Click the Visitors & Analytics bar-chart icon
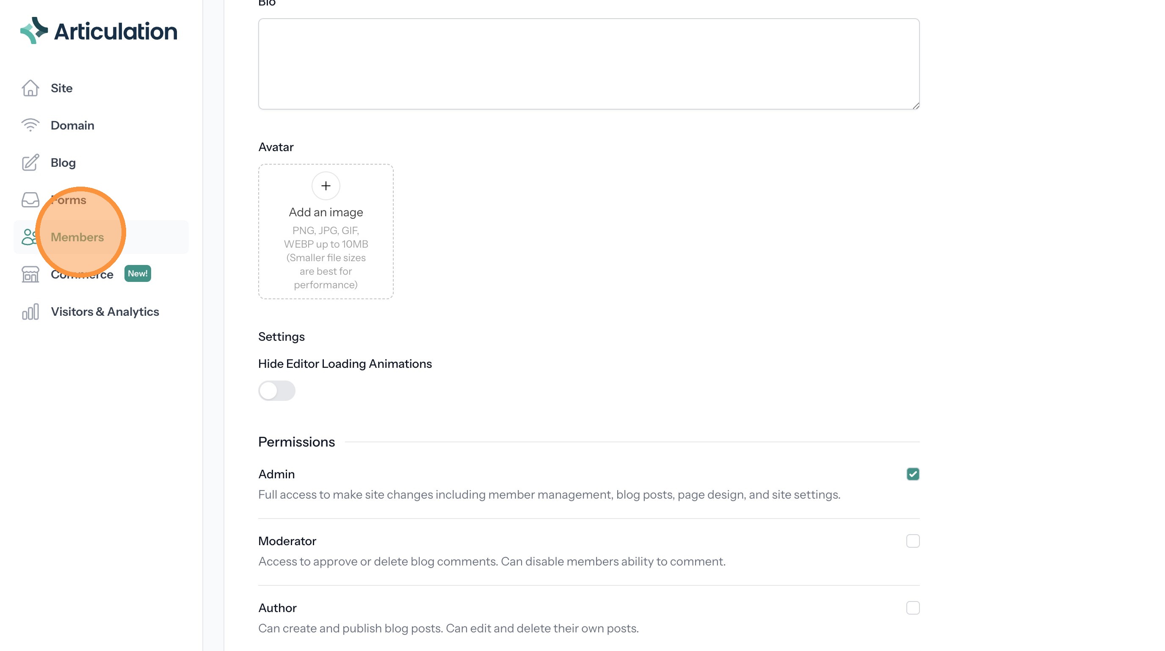This screenshot has width=1165, height=651. click(x=30, y=312)
